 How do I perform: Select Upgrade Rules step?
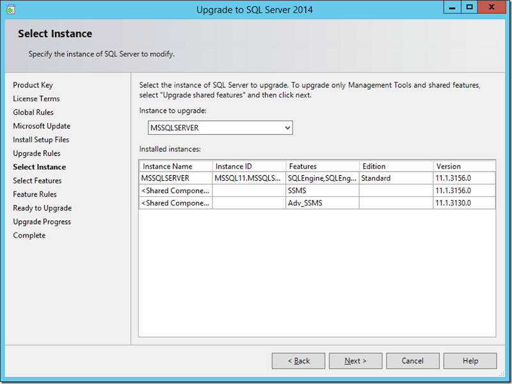36,153
